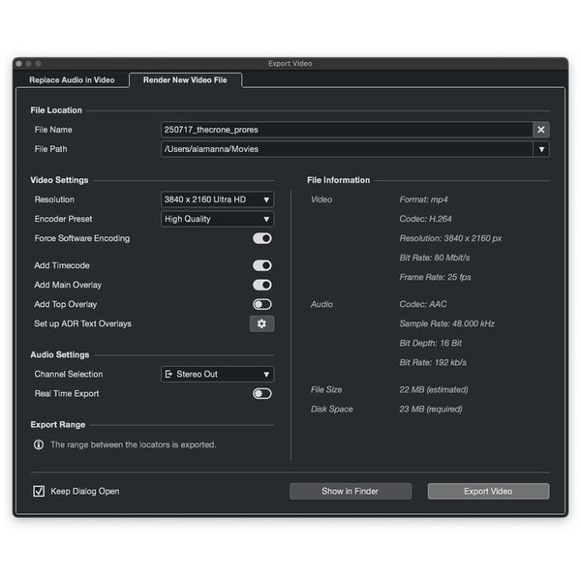Uncheck Keep Dialog Open checkbox

point(40,491)
